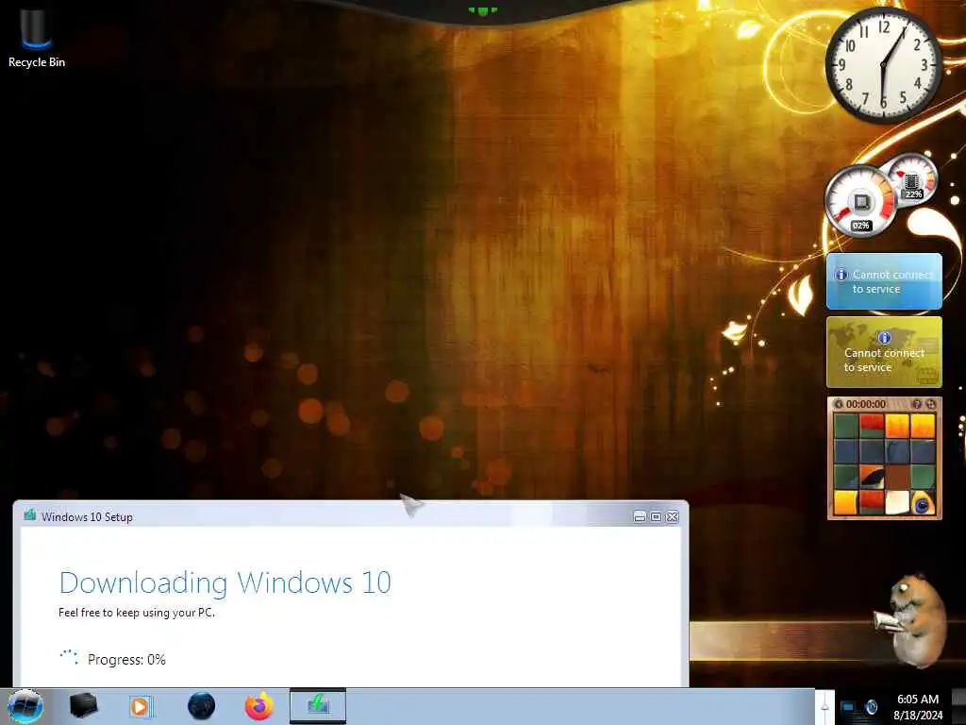
Task: Open the taskbar clock showing 6:05 AM
Action: [x=918, y=707]
